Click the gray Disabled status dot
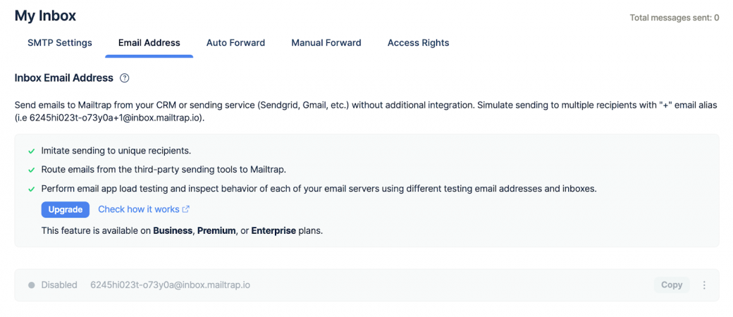The image size is (733, 317). [x=31, y=285]
